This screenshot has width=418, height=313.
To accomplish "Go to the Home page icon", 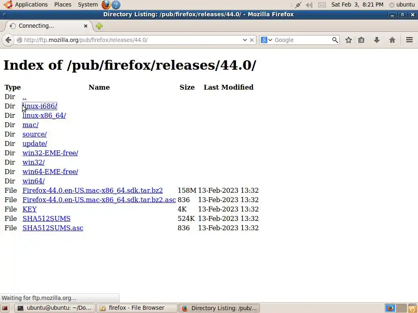I will (392, 40).
